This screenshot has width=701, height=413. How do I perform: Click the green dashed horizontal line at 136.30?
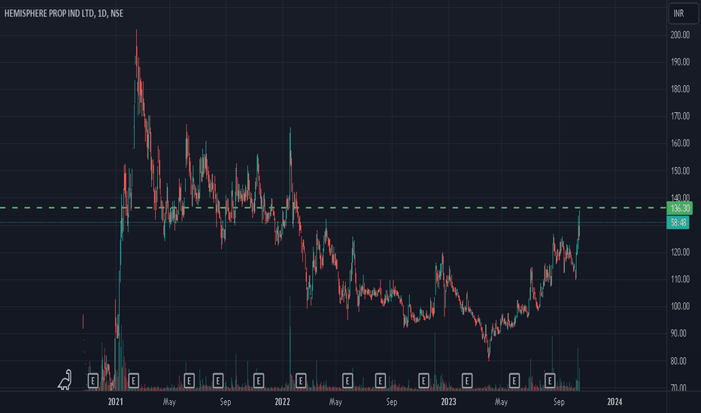point(333,207)
